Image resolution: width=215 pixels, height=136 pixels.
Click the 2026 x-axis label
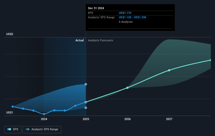128,119
